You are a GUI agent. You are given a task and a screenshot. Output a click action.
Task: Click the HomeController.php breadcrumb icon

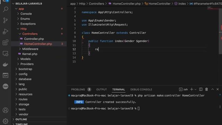pyautogui.click(x=110, y=4)
